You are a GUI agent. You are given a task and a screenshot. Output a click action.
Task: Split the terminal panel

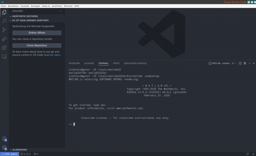(240, 63)
